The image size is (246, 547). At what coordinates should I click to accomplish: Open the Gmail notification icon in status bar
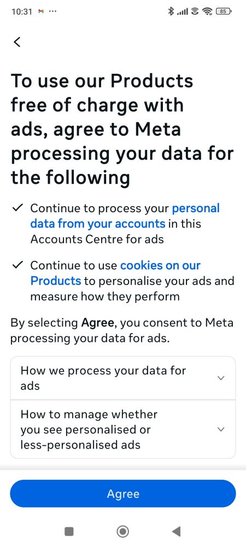41,11
